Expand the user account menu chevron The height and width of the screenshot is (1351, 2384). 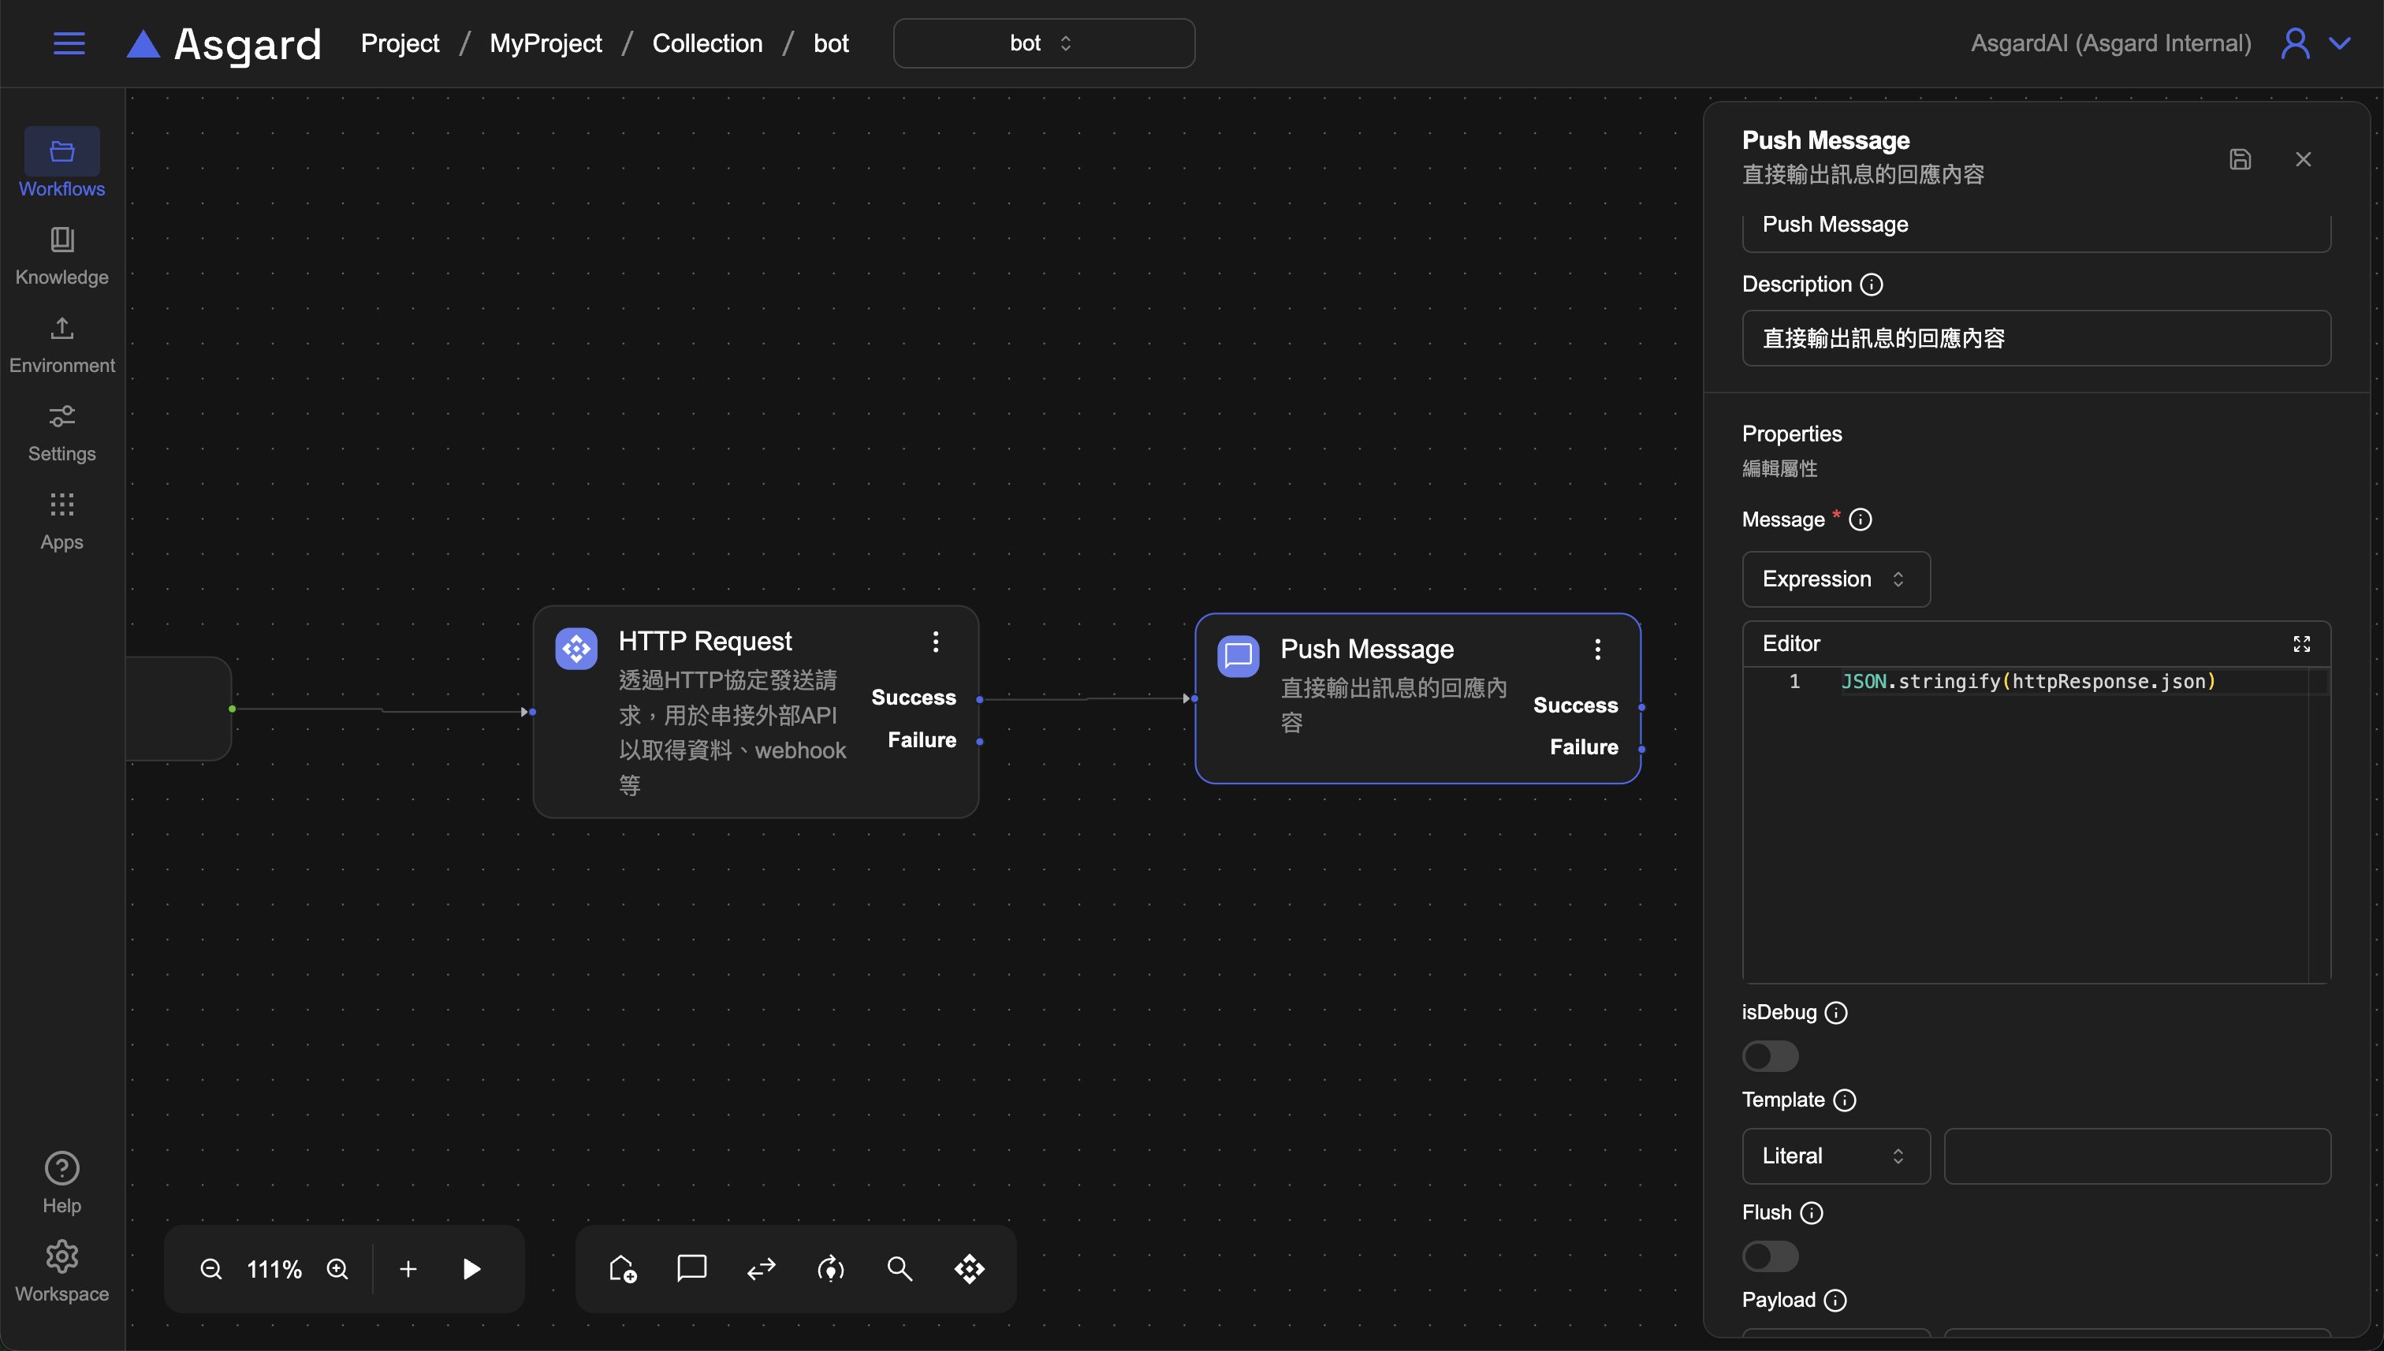[x=2339, y=43]
